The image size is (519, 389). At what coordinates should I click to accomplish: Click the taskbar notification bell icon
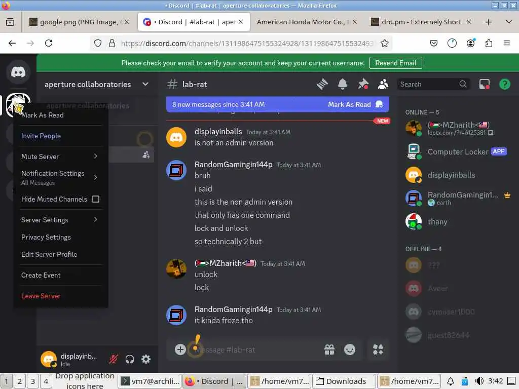coord(450,381)
